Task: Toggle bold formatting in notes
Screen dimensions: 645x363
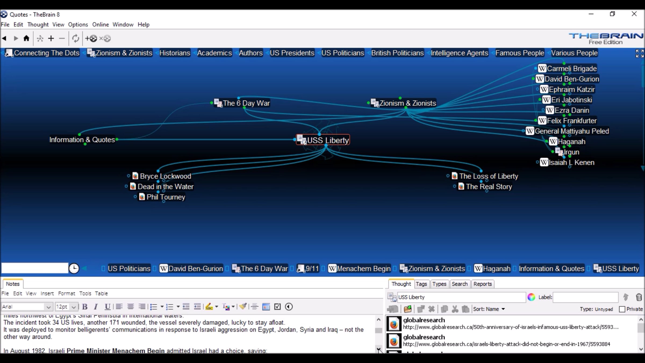Action: pos(85,307)
